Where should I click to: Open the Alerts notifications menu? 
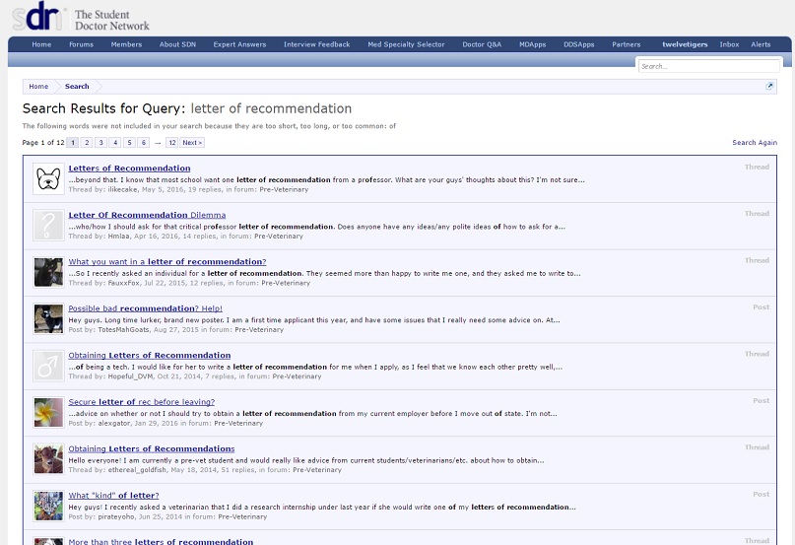[761, 44]
